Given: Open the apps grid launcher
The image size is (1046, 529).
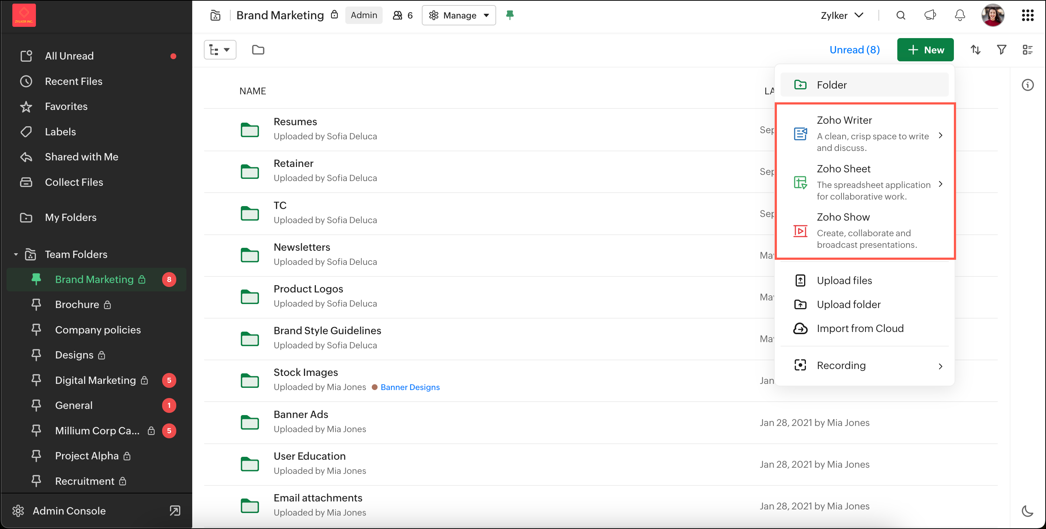Looking at the screenshot, I should click(1028, 16).
